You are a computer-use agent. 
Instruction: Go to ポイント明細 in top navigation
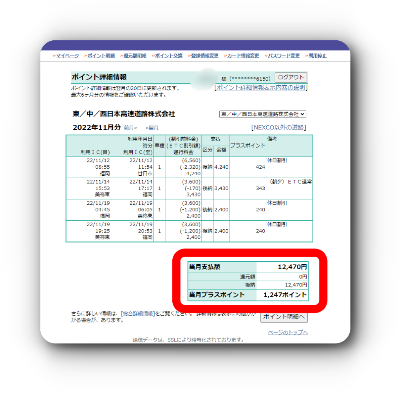pyautogui.click(x=101, y=56)
